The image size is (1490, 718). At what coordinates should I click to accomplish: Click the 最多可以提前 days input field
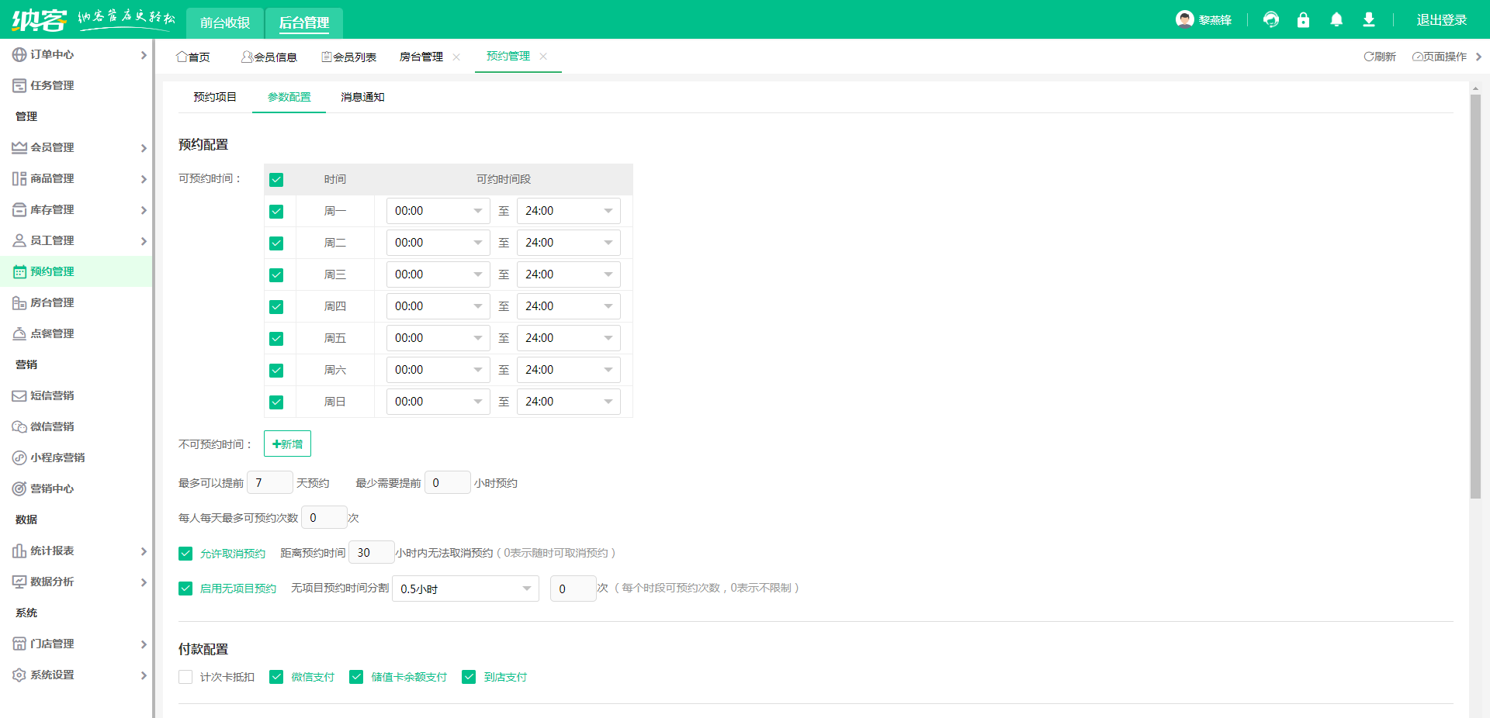[x=269, y=482]
